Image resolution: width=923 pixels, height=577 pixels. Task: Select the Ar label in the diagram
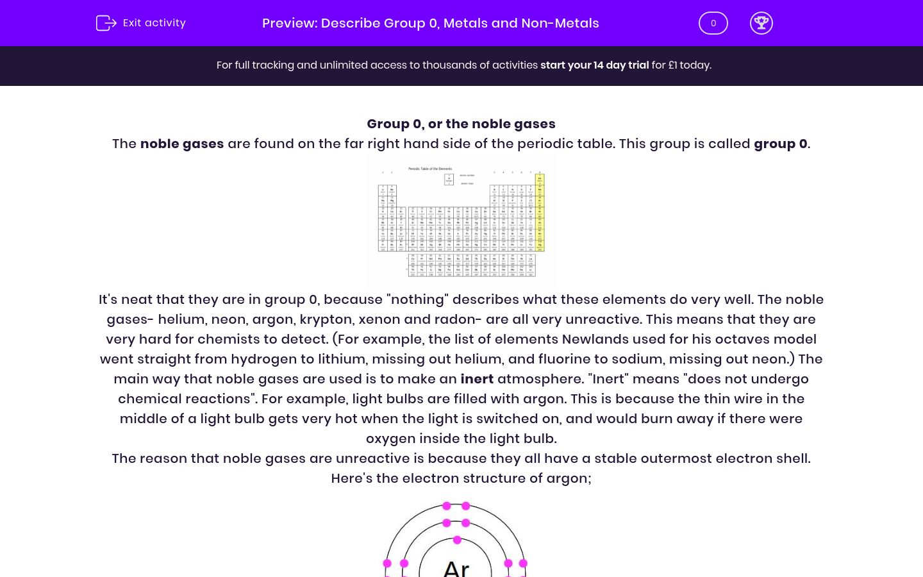click(x=458, y=569)
